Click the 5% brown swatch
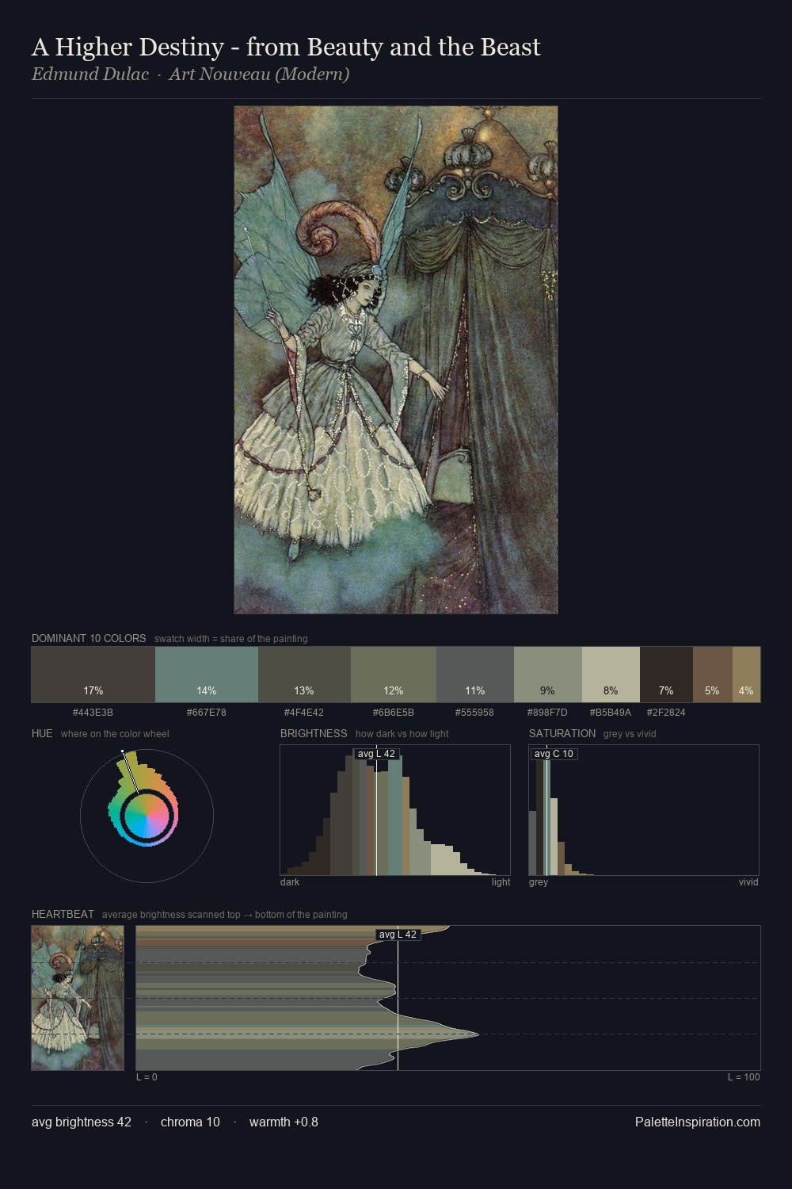This screenshot has width=792, height=1189. tap(713, 675)
